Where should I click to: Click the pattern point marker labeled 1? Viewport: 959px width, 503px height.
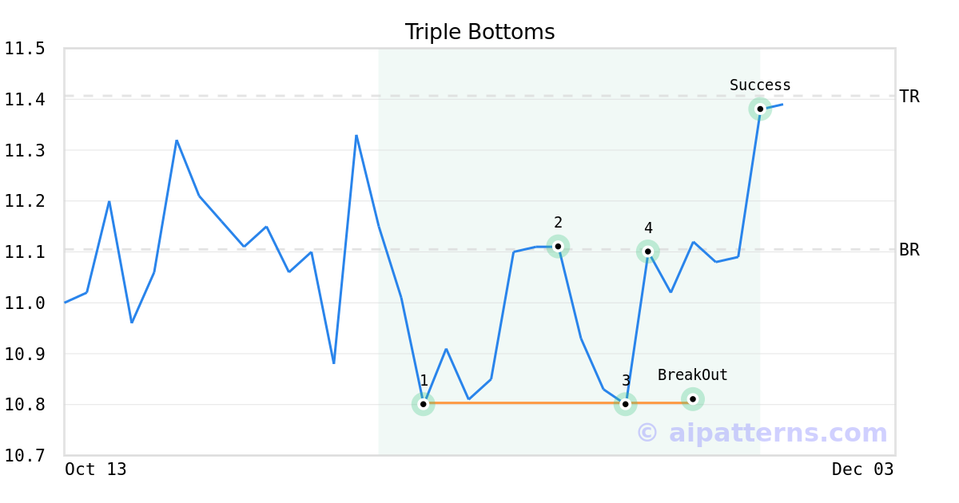[x=424, y=404]
